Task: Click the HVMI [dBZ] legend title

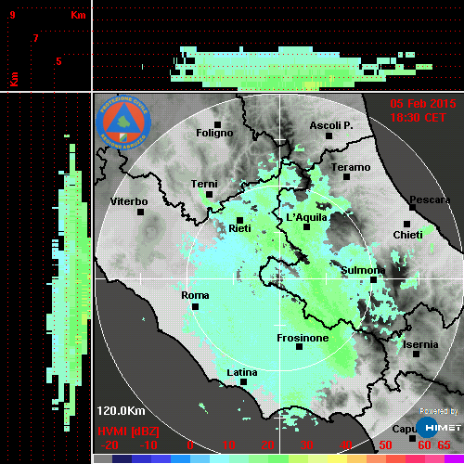Action: (128, 432)
